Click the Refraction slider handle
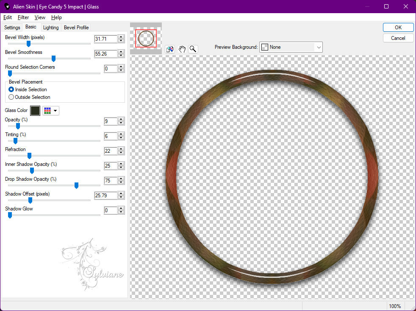This screenshot has height=311, width=416. pos(30,156)
